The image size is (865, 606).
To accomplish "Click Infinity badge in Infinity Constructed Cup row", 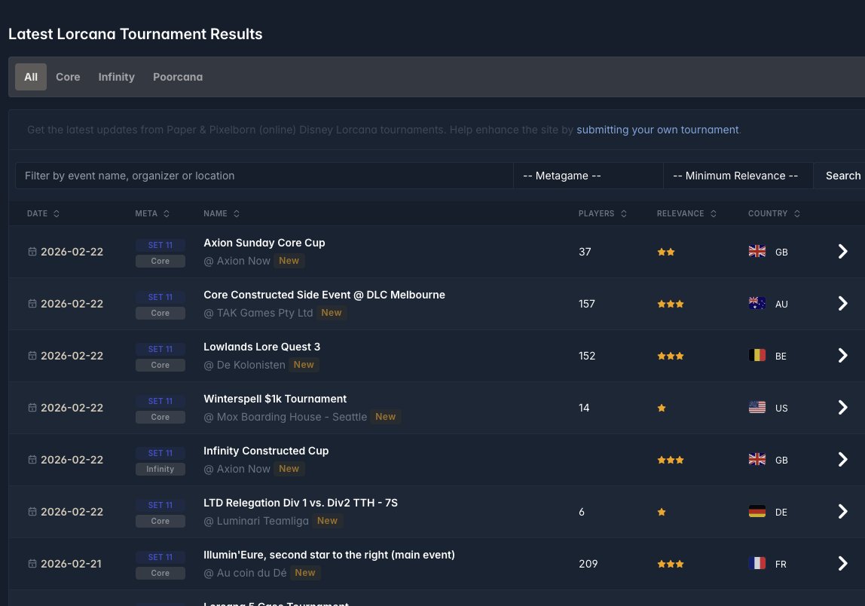I will pos(160,469).
